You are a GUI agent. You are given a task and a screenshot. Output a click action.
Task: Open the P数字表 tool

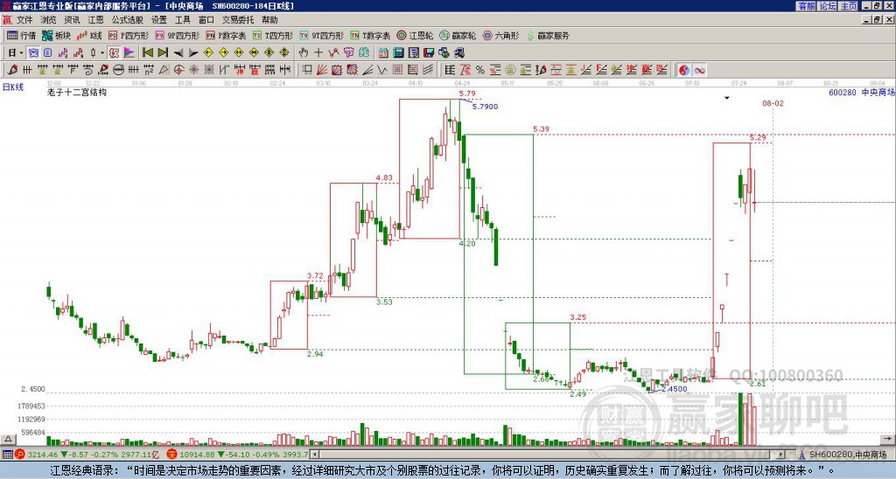(226, 35)
